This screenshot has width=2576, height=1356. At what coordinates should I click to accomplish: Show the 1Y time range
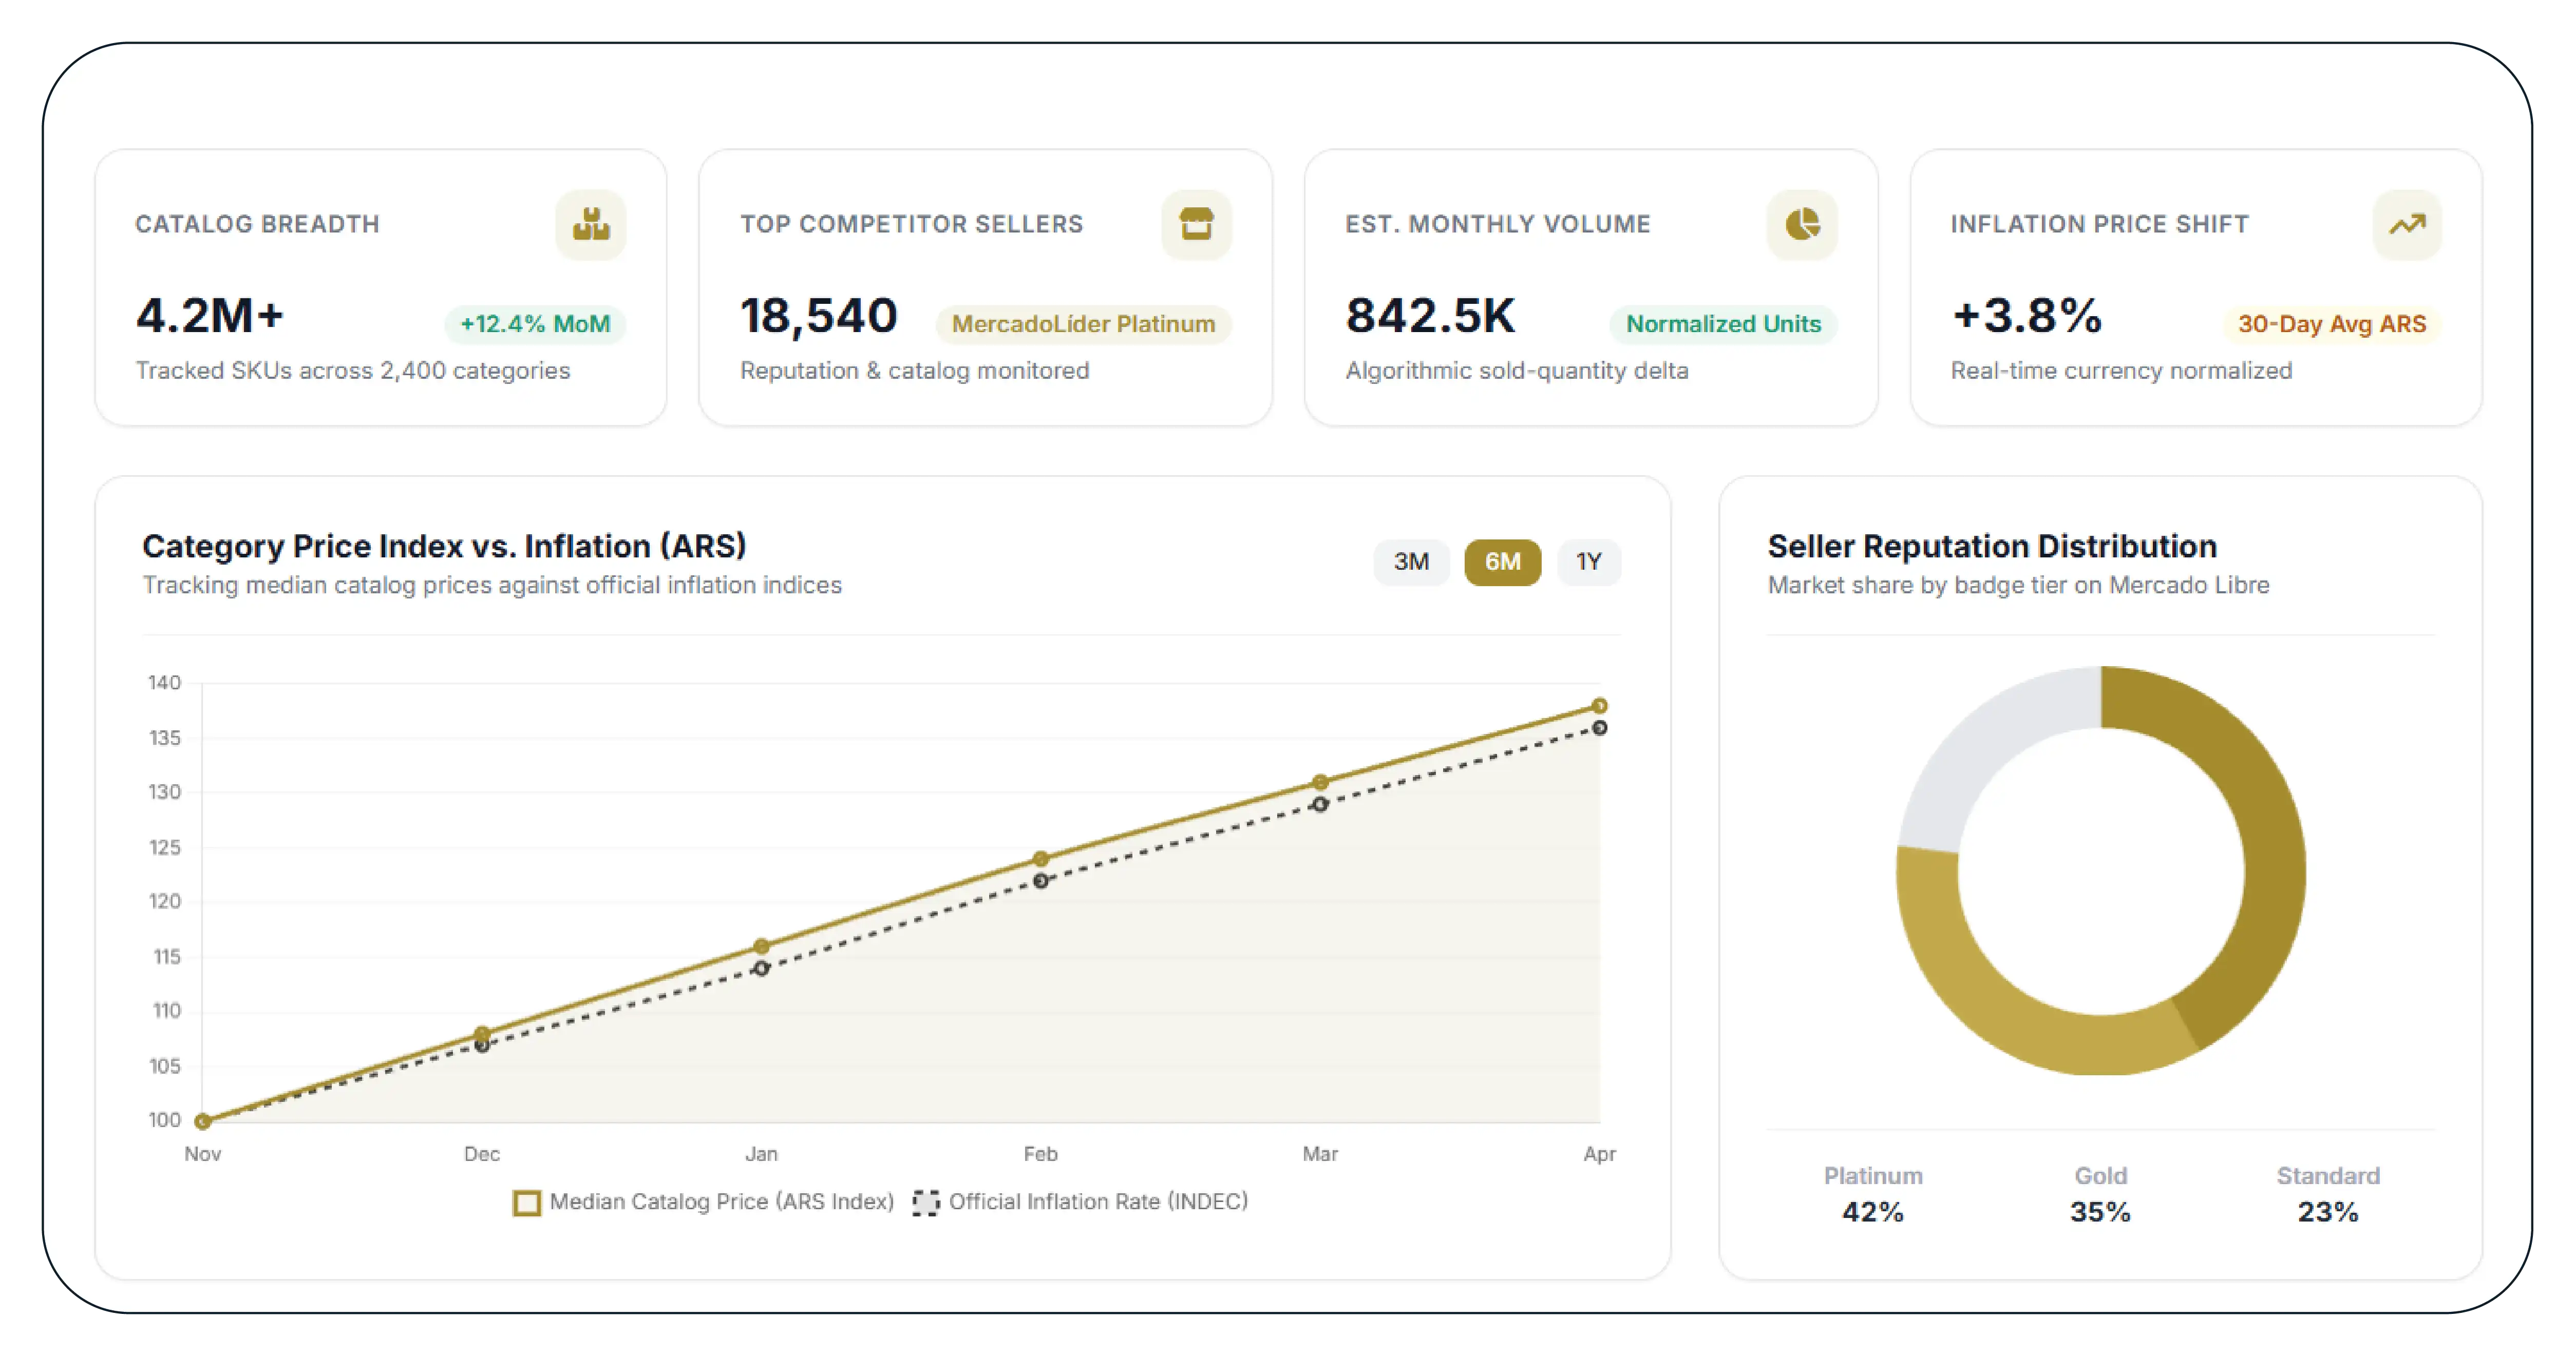tap(1589, 561)
